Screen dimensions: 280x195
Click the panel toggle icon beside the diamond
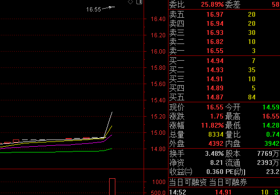point(139,2)
